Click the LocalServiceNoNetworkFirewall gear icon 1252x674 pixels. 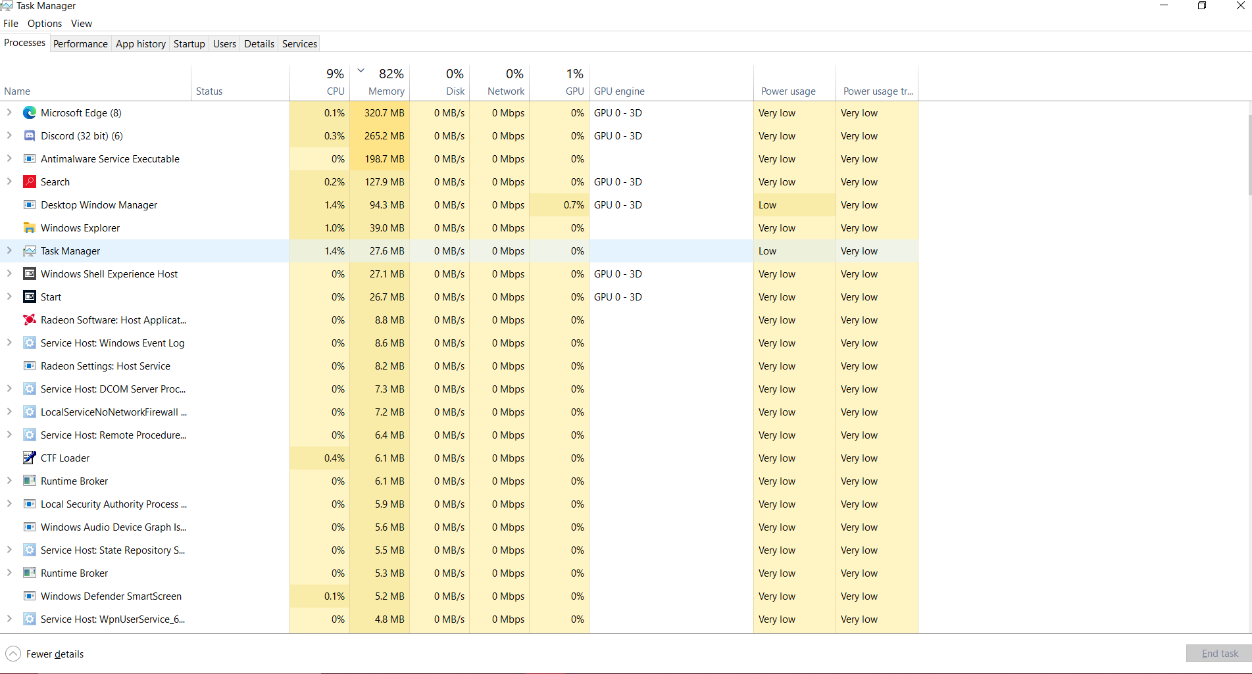[30, 412]
